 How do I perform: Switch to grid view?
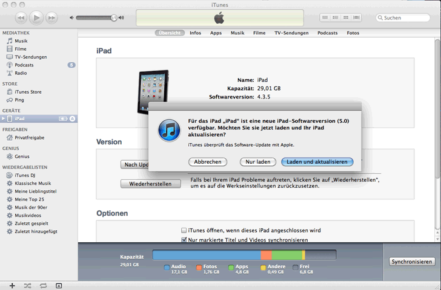[x=346, y=18]
